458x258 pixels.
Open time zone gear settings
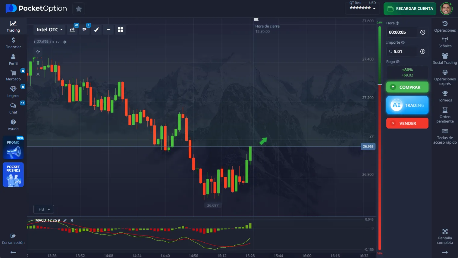click(65, 42)
